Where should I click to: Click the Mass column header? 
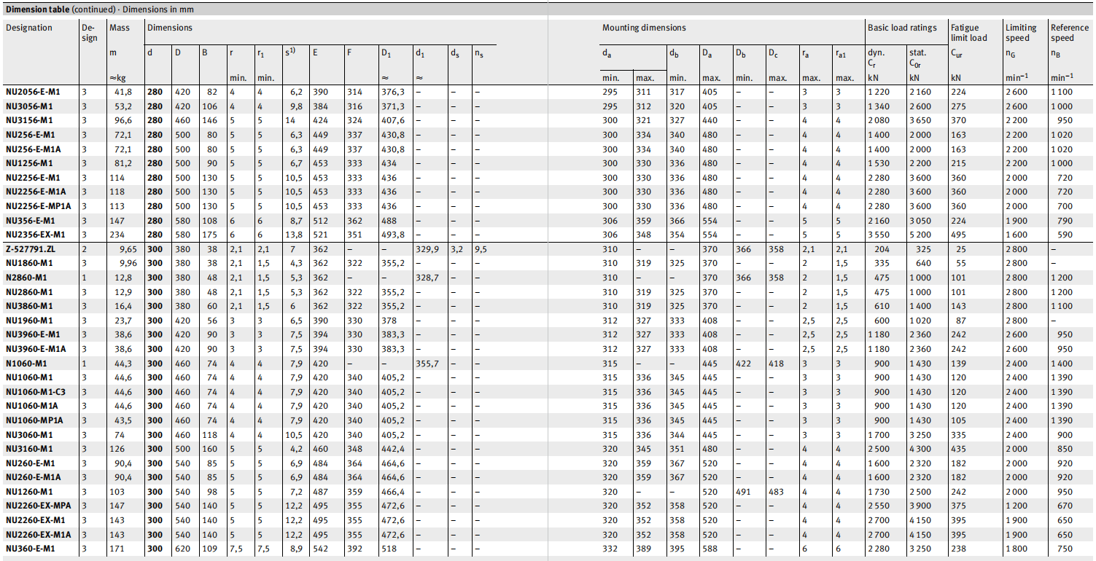click(119, 28)
